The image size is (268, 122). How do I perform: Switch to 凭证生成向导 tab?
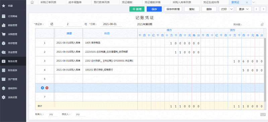(211, 2)
